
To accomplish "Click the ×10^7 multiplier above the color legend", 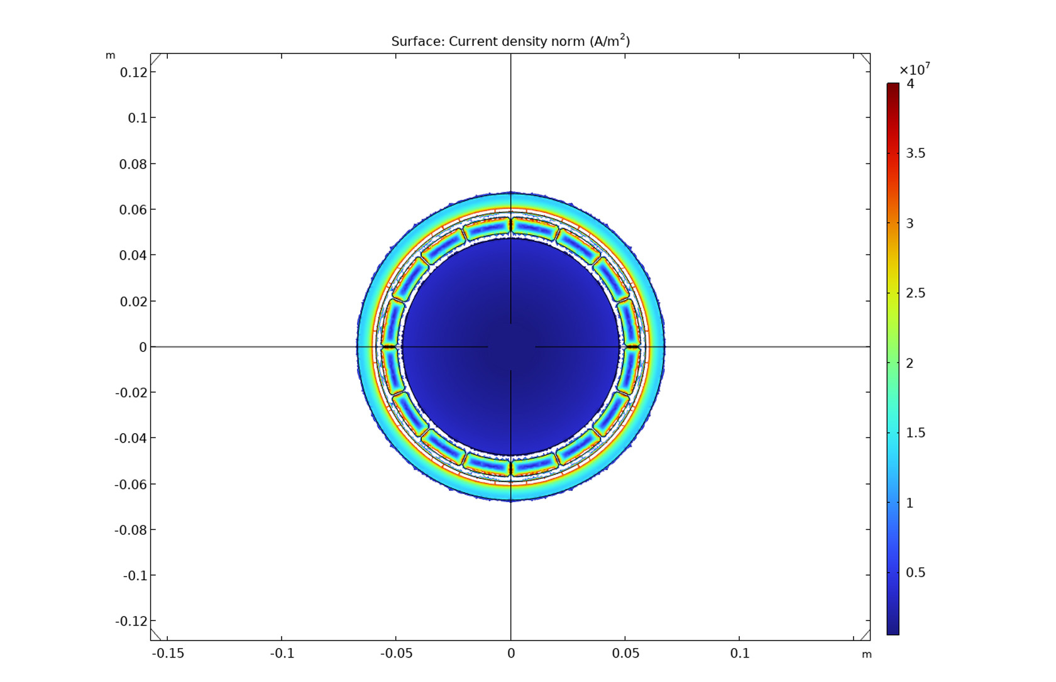I will tap(914, 69).
